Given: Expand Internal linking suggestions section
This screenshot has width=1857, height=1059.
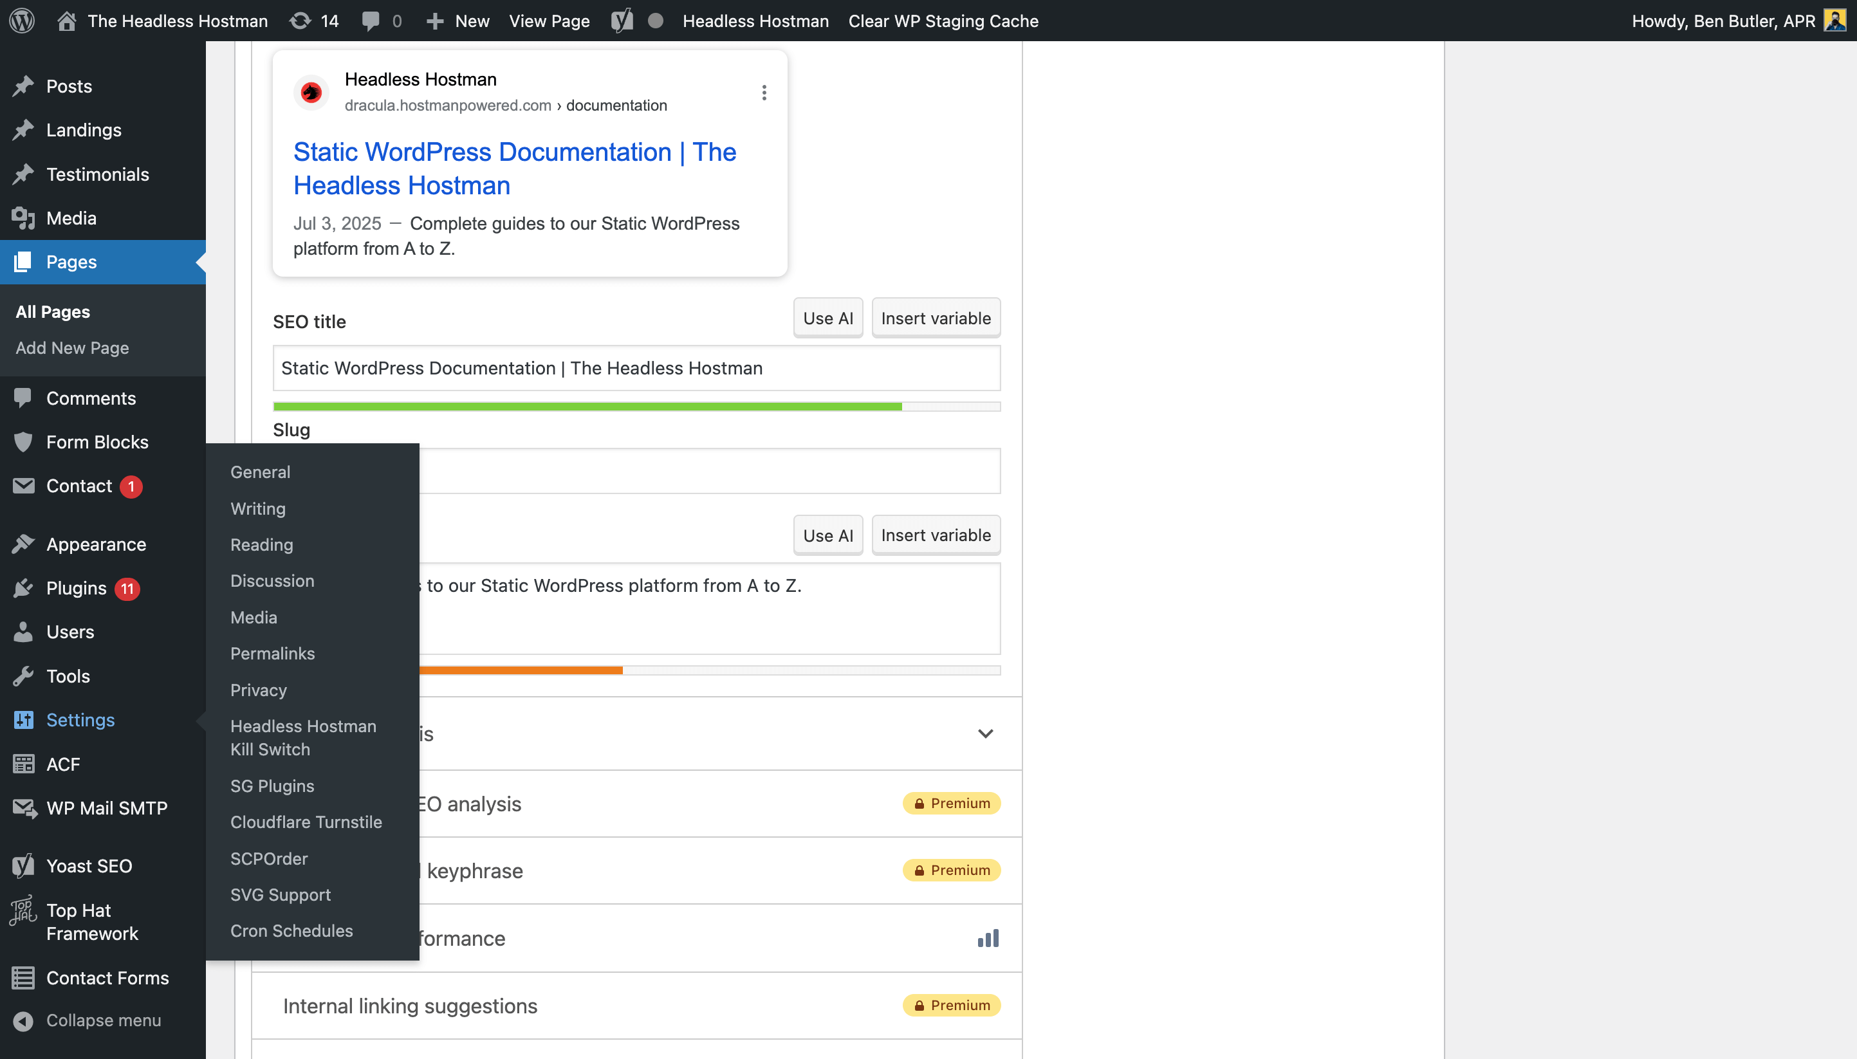Looking at the screenshot, I should point(409,1006).
